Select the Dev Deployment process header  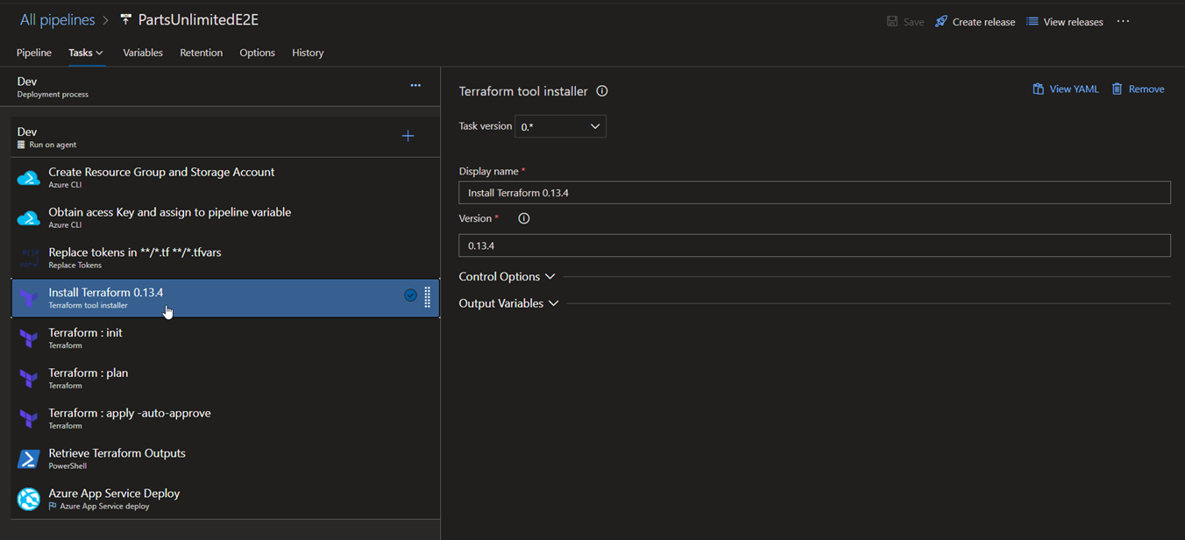click(220, 87)
